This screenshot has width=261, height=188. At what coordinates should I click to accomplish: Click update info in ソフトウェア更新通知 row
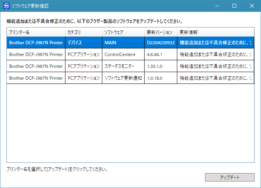216,78
